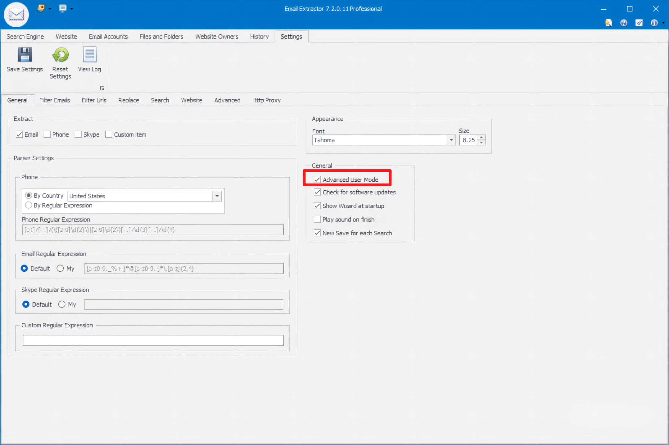Select the General settings sub-tab
The image size is (669, 445).
17,100
